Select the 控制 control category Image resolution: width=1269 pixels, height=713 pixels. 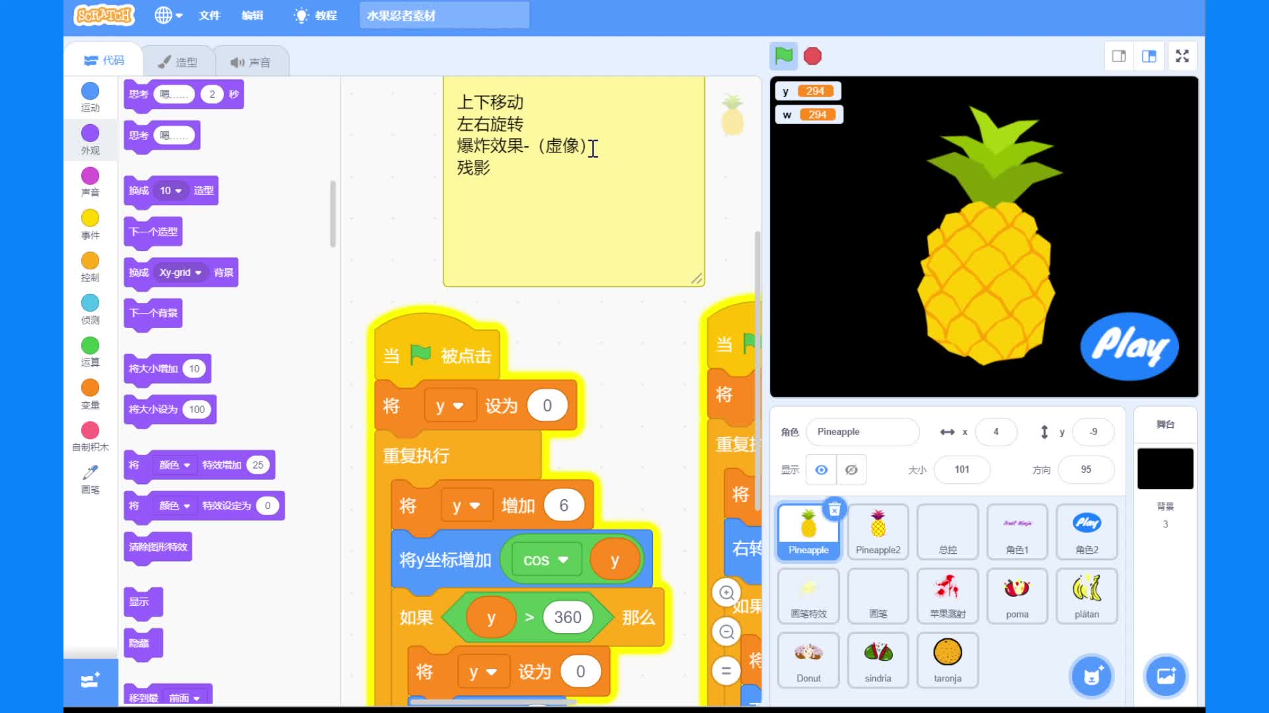tap(90, 267)
